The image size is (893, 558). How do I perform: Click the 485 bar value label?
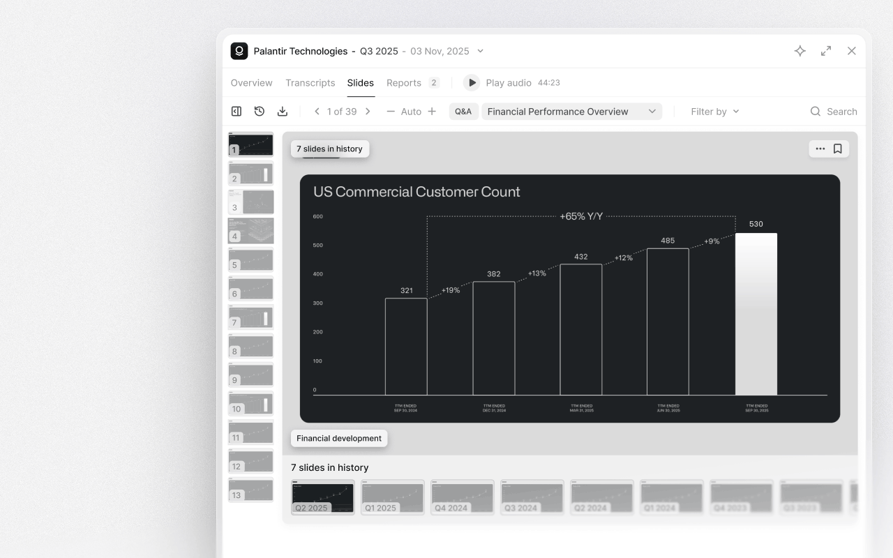pos(668,241)
